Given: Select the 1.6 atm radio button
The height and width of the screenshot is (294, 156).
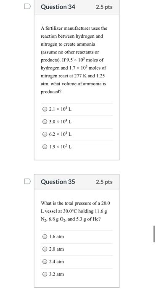Looking at the screenshot, I should coord(45,236).
